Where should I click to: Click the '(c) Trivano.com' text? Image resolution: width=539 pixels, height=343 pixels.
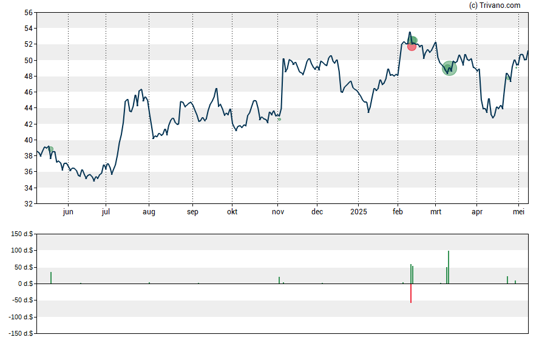495,5
